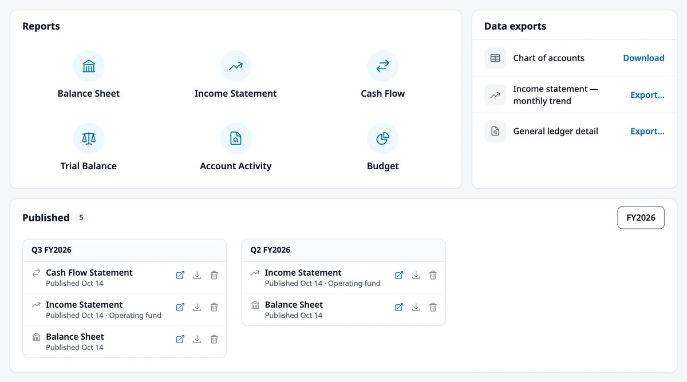Open Q2 Income Statement in new window
The width and height of the screenshot is (687, 382).
(399, 275)
